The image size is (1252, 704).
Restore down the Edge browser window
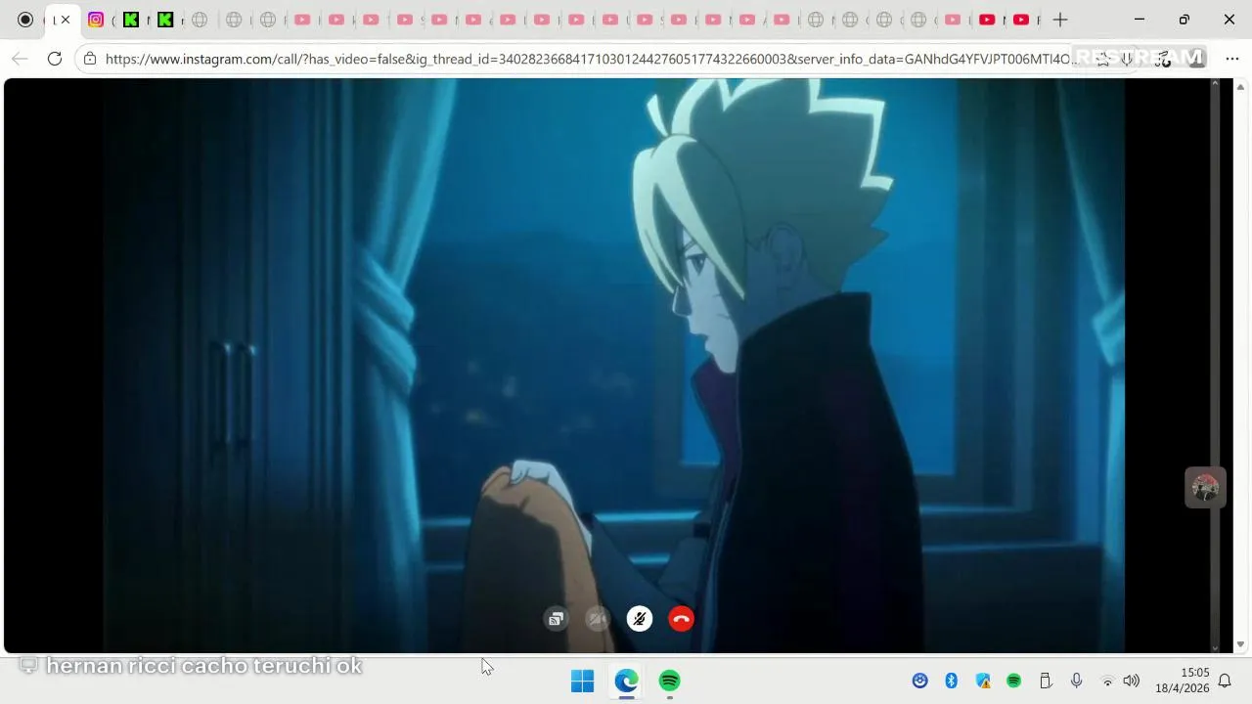1185,20
